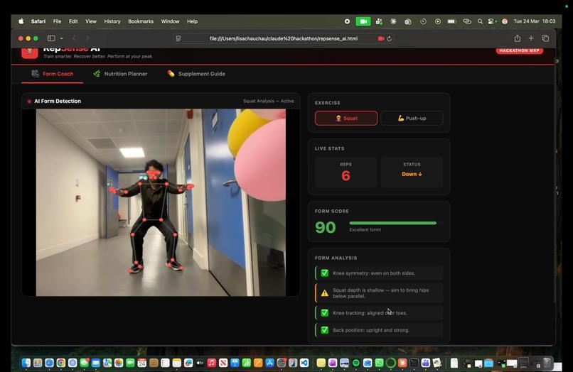The height and width of the screenshot is (372, 573).
Task: Switch to the Form Coach tab
Action: 53,74
